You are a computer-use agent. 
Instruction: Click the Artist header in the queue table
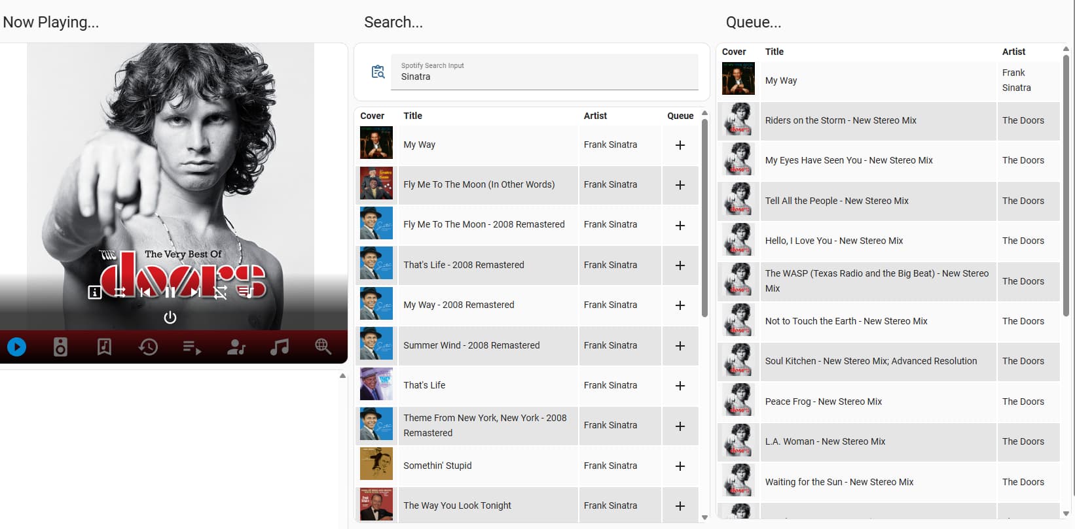[x=1013, y=52]
